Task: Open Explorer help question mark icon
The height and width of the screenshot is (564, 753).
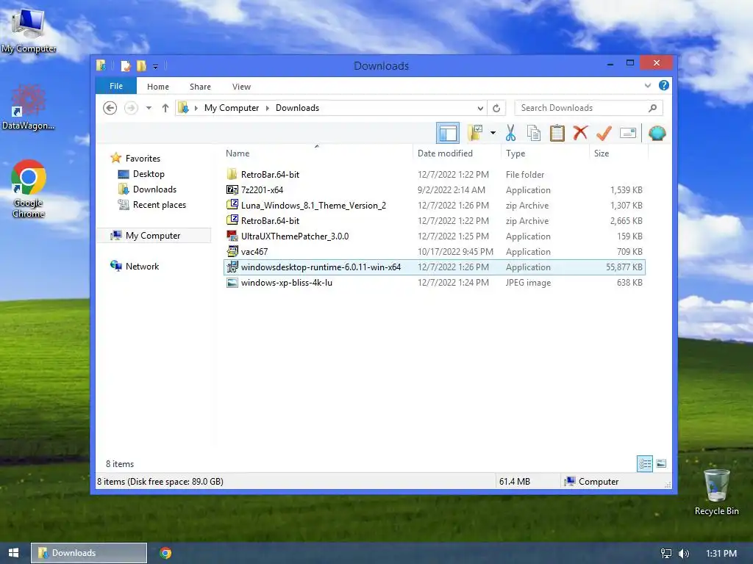Action: pos(664,85)
